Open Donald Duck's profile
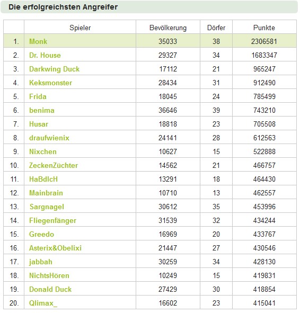Viewport: 300px width, 313px height. click(50, 289)
